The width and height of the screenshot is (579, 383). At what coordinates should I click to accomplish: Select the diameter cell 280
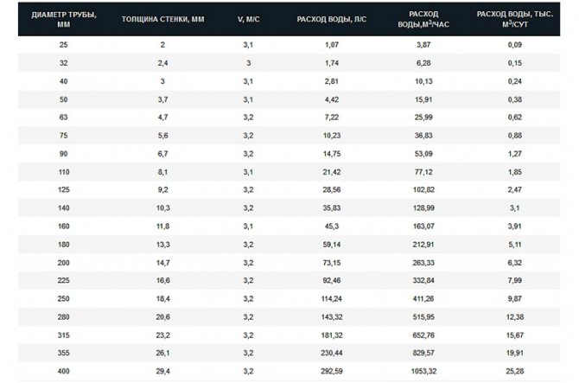pos(63,317)
